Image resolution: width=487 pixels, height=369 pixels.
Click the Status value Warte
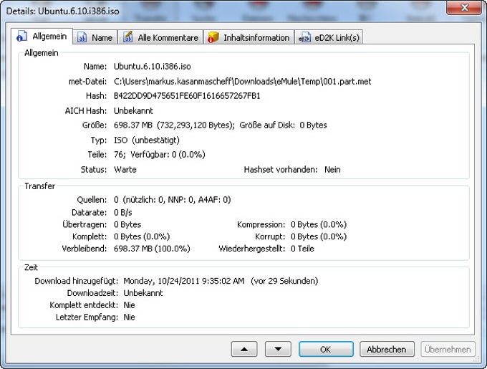[x=125, y=169]
